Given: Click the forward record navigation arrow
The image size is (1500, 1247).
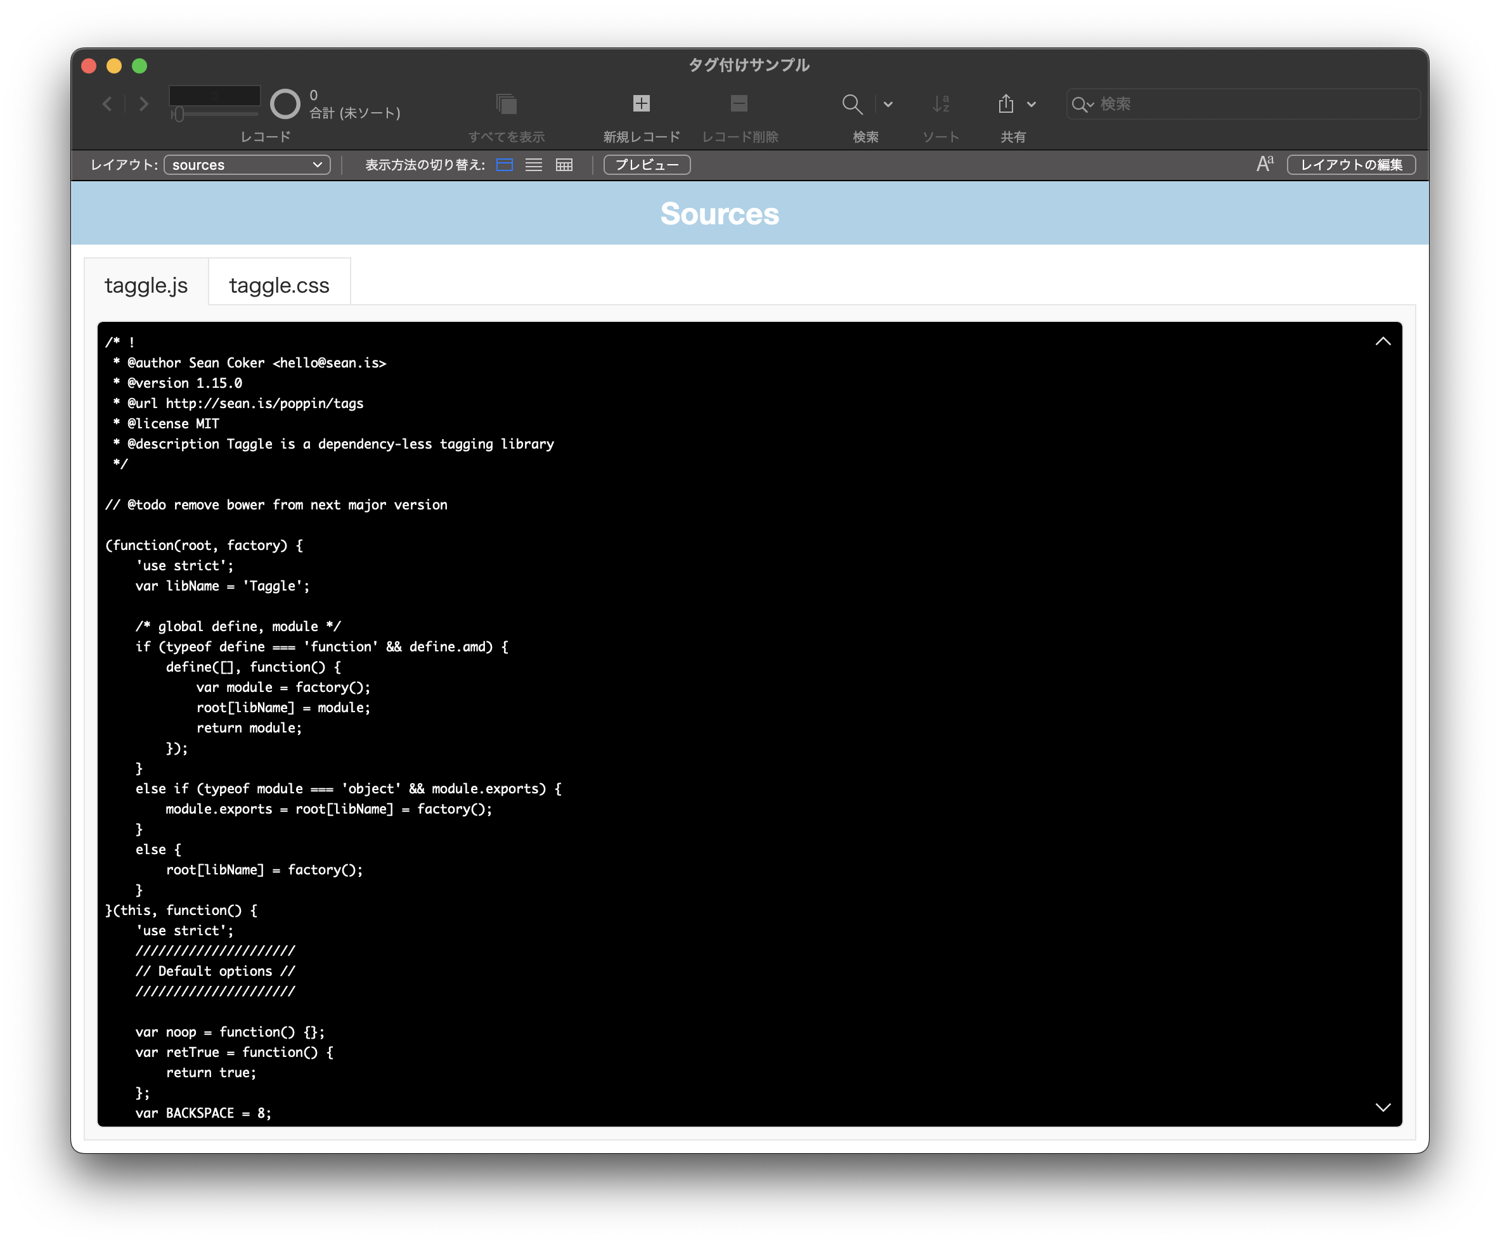Looking at the screenshot, I should (x=142, y=103).
